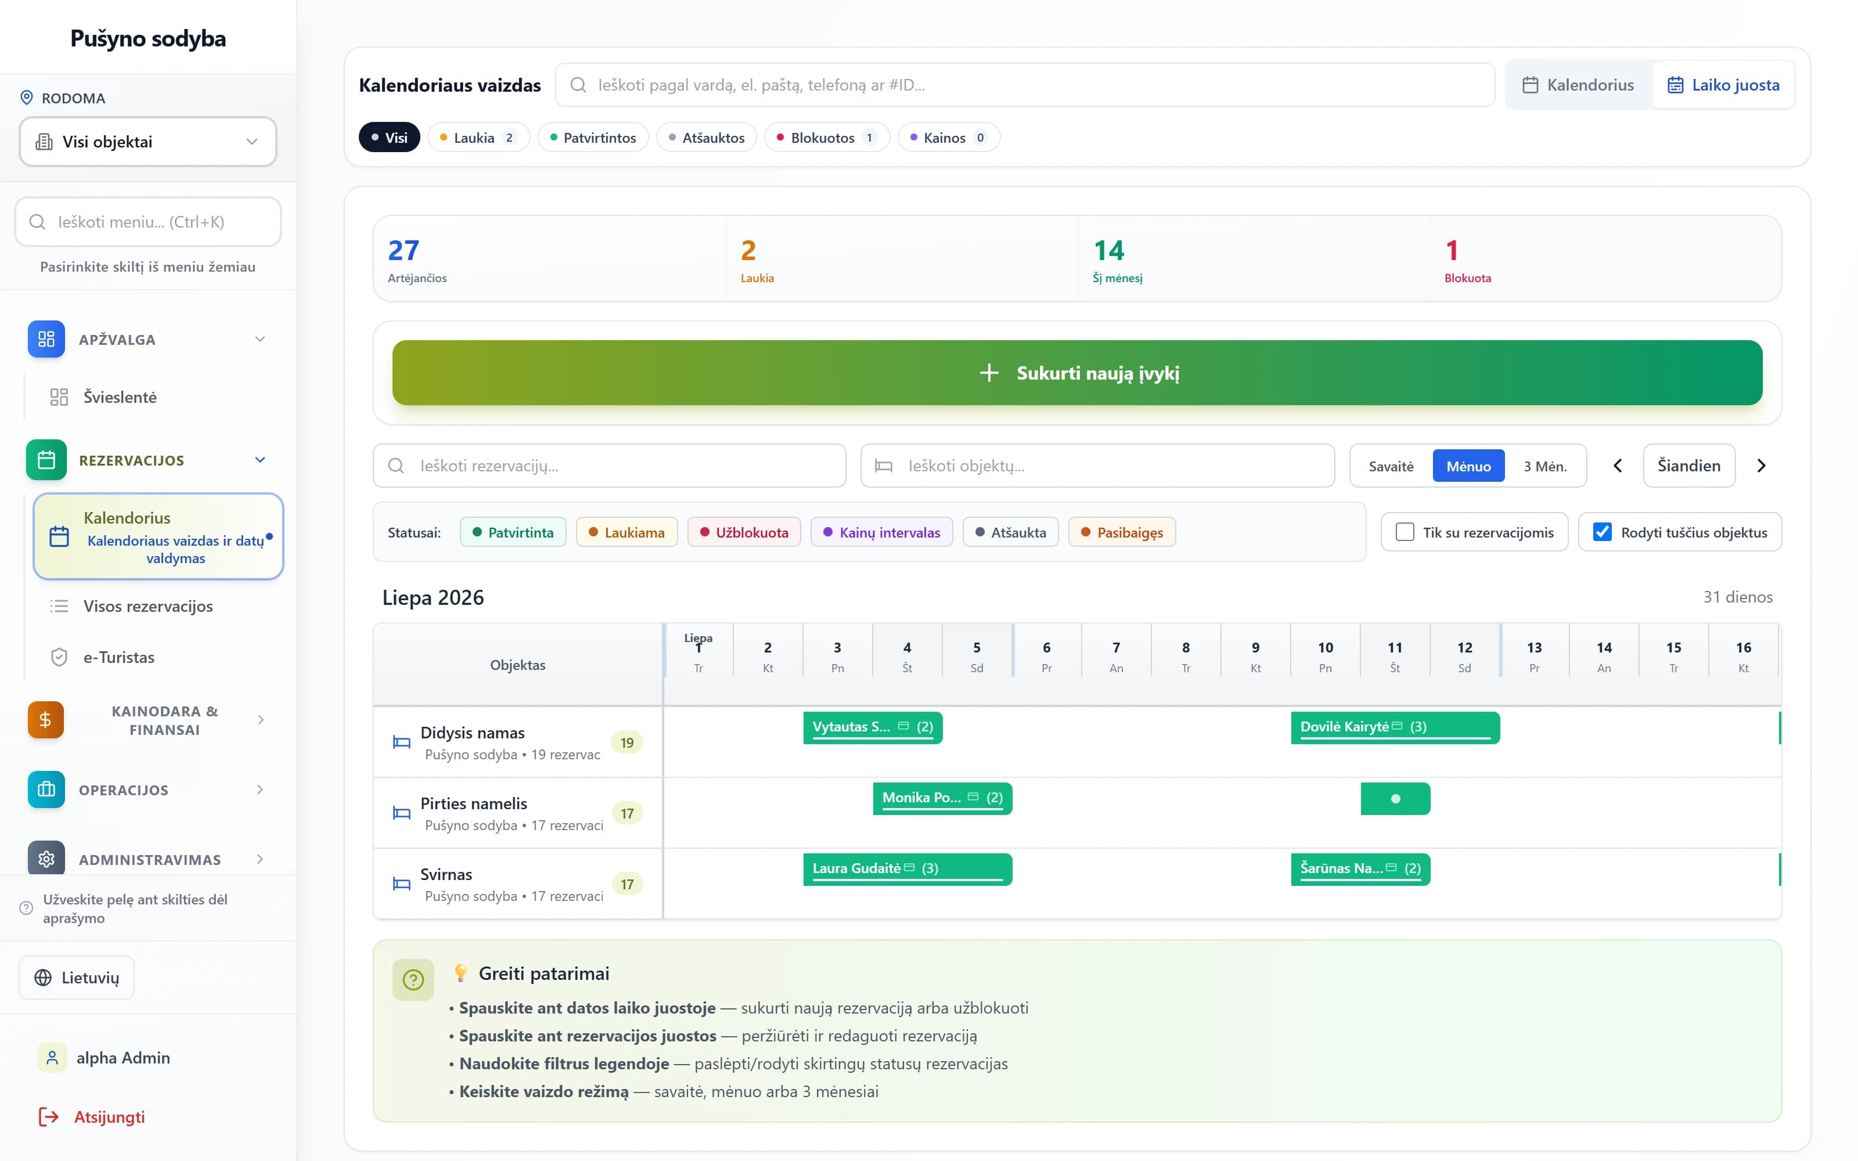Click the Operacijos briefcase icon
This screenshot has width=1858, height=1161.
pos(46,789)
